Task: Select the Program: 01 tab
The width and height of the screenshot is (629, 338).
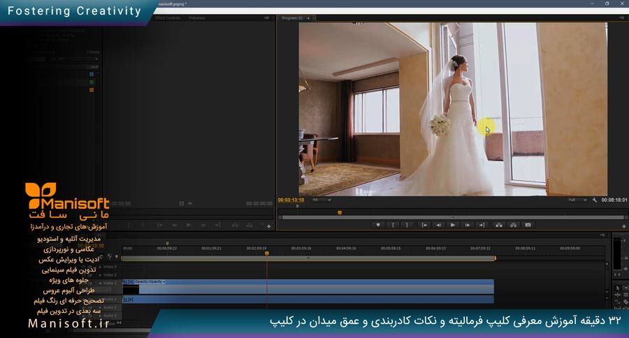Action: tap(292, 18)
